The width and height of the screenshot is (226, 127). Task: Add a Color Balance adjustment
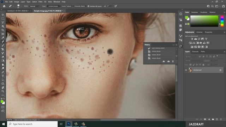194,43
